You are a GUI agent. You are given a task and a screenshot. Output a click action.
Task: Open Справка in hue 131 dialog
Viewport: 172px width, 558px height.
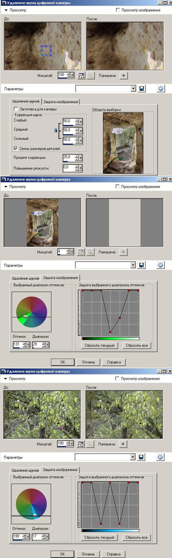[x=114, y=362]
